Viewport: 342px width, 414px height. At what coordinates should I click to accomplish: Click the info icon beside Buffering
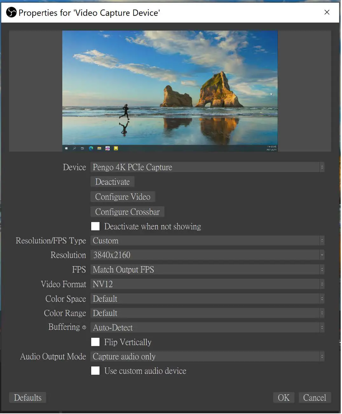pyautogui.click(x=84, y=328)
